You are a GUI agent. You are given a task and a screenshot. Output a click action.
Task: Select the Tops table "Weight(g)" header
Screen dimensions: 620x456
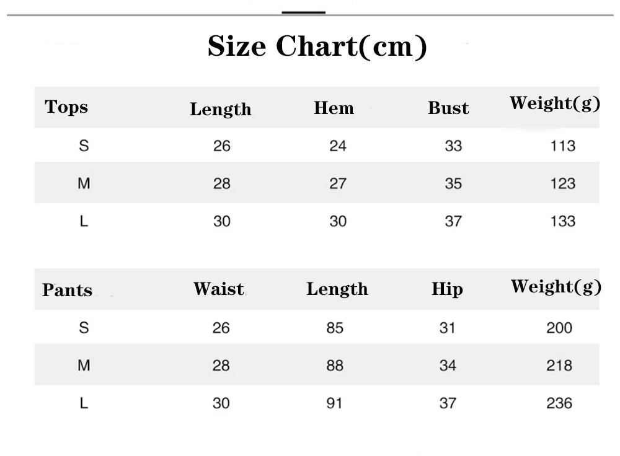click(x=555, y=103)
